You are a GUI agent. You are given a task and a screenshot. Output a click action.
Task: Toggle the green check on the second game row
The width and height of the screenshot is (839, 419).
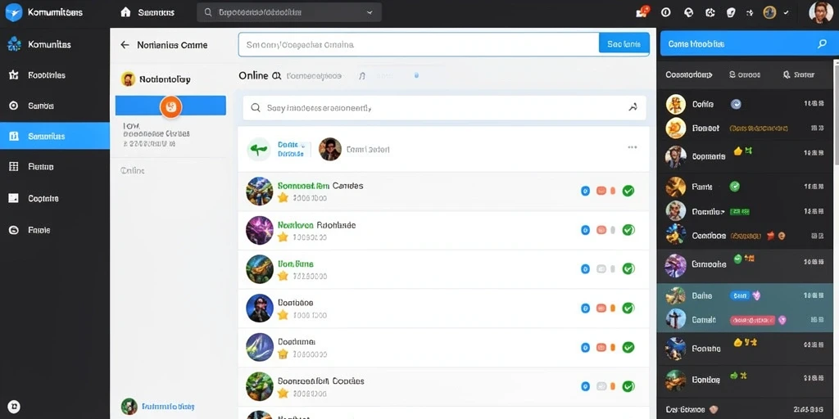pyautogui.click(x=628, y=230)
